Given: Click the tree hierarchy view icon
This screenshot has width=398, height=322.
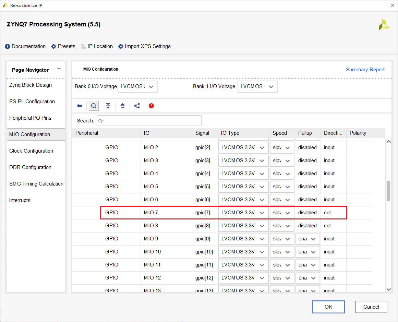Looking at the screenshot, I should pyautogui.click(x=137, y=106).
